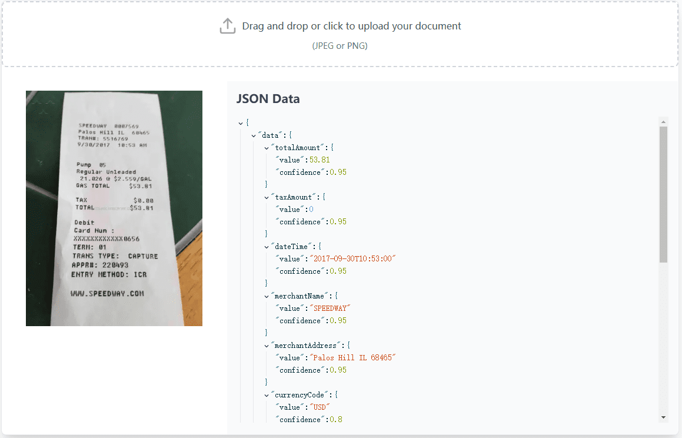Image resolution: width=682 pixels, height=438 pixels.
Task: Select the merchantAddress value Palos Hill
Action: coord(353,358)
